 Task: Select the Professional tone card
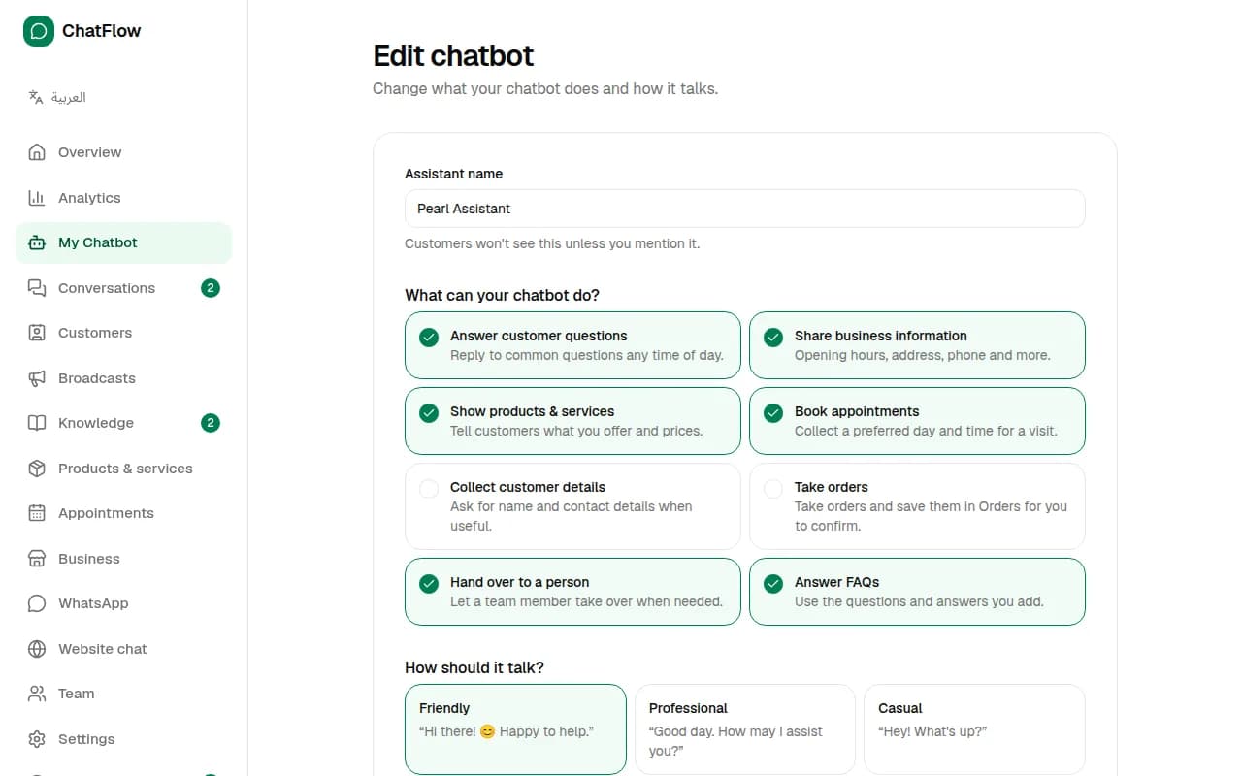(745, 729)
